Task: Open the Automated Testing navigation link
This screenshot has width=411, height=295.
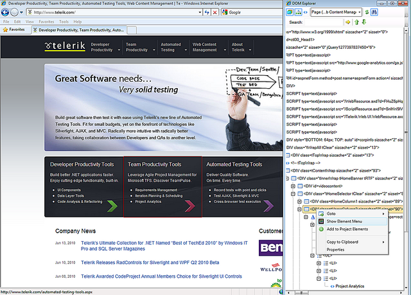Action: (171, 47)
